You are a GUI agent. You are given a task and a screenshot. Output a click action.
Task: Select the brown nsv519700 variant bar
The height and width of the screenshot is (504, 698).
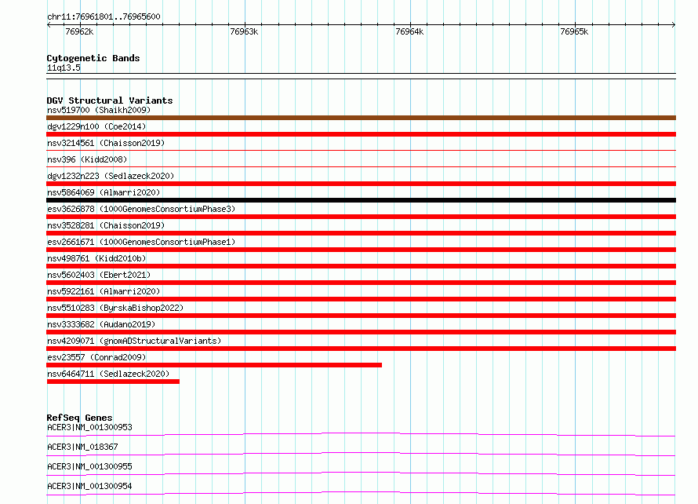pyautogui.click(x=361, y=118)
